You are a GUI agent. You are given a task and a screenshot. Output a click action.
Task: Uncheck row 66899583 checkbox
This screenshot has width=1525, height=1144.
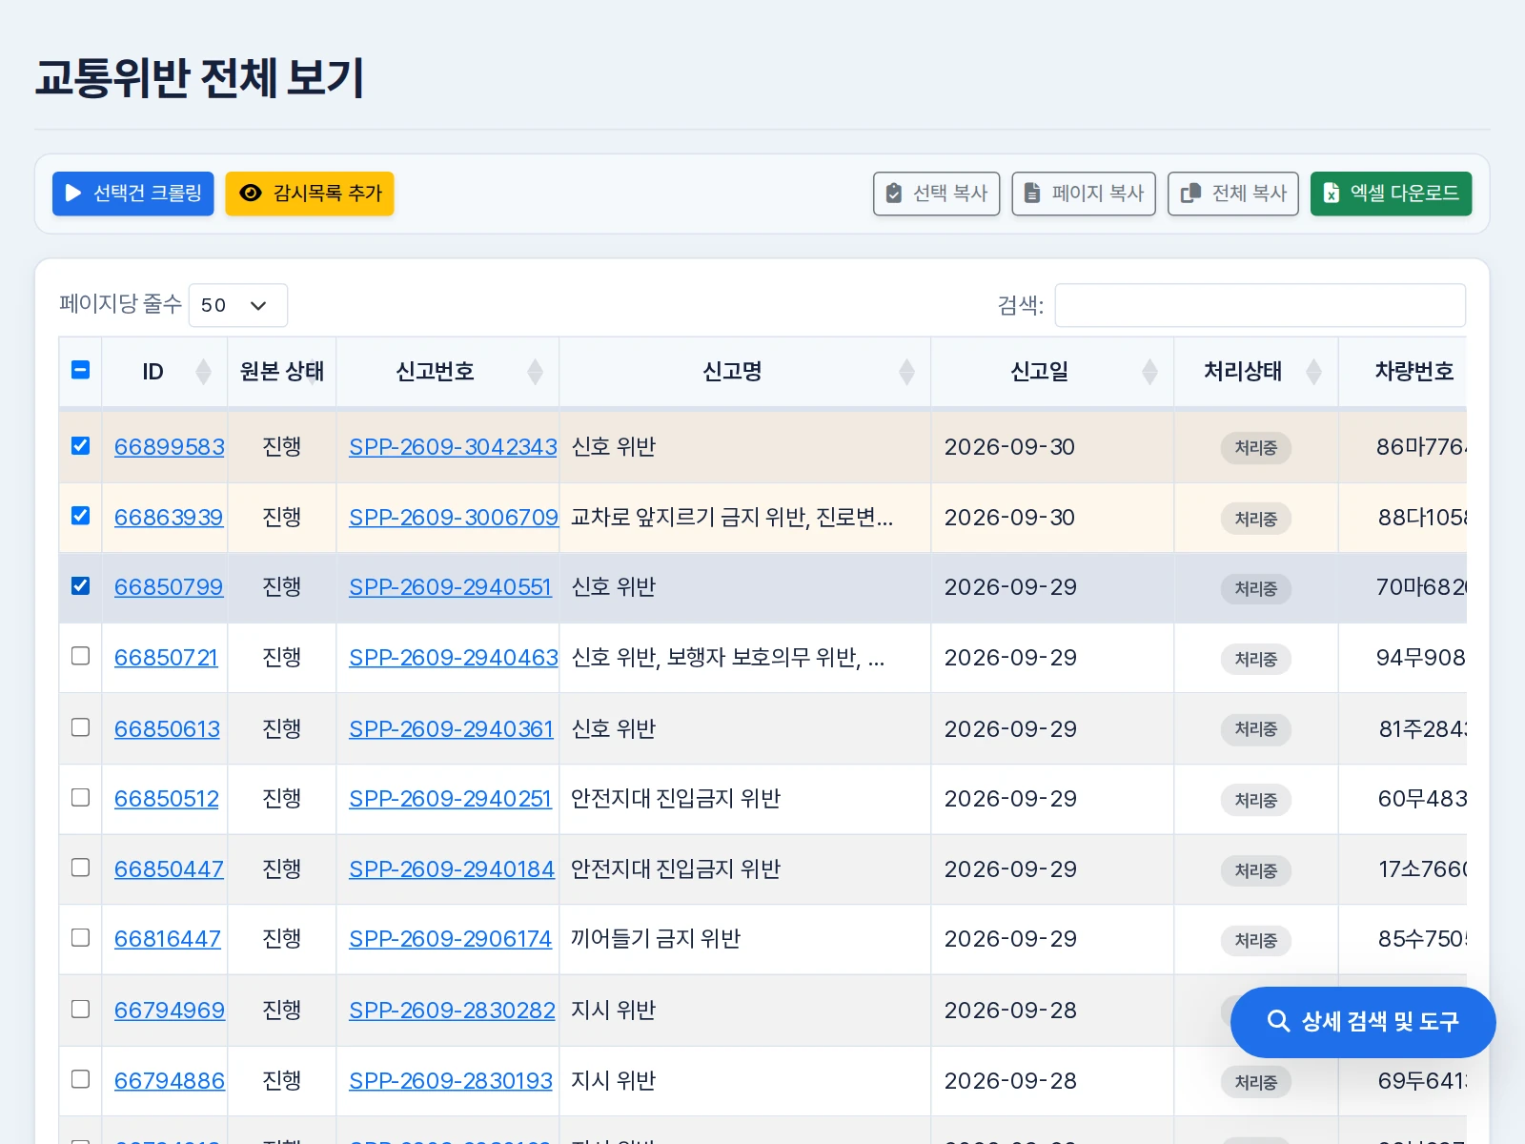tap(81, 445)
